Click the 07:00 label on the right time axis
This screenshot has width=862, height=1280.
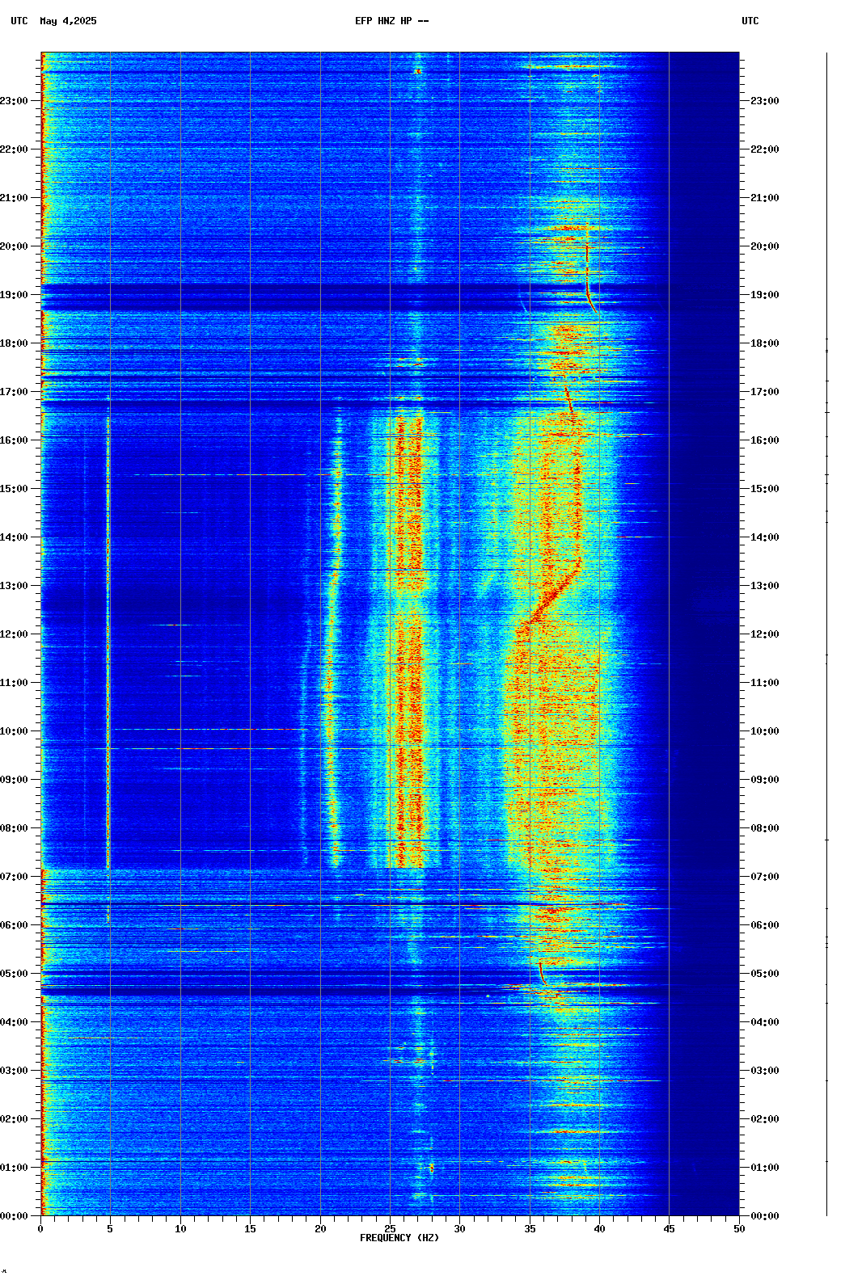pyautogui.click(x=765, y=877)
